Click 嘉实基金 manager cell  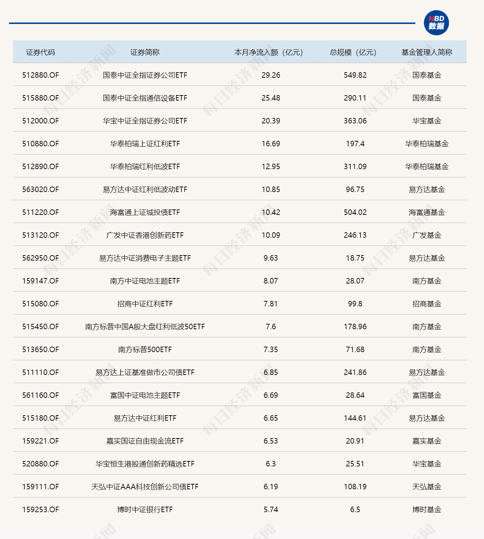coord(427,441)
